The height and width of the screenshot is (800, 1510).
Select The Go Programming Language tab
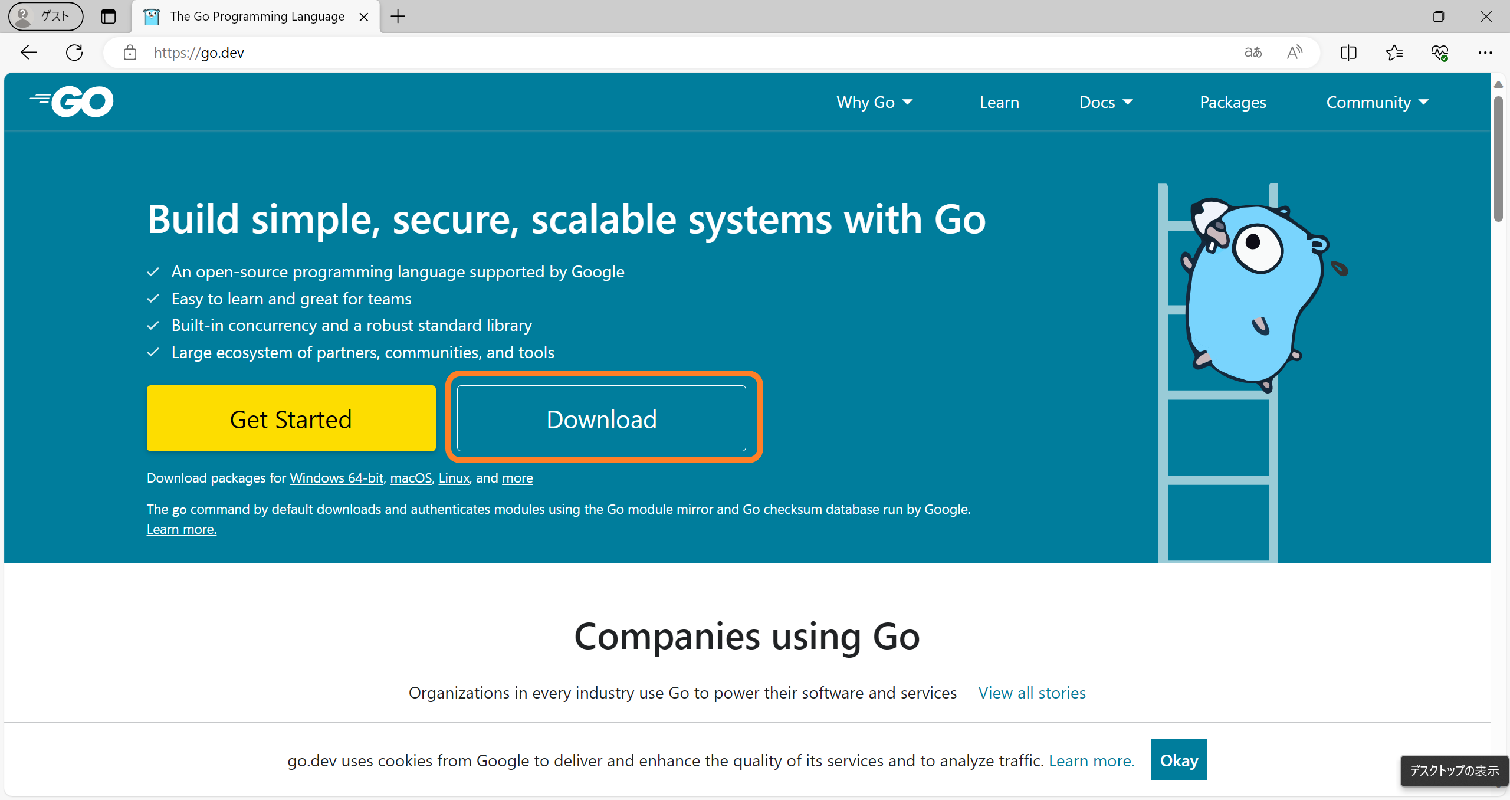[x=256, y=17]
